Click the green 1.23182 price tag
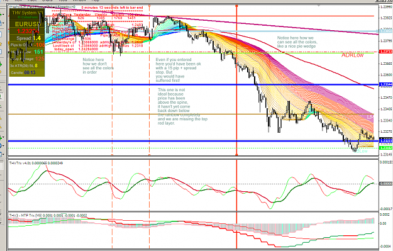The image size is (393, 251). click(x=386, y=148)
